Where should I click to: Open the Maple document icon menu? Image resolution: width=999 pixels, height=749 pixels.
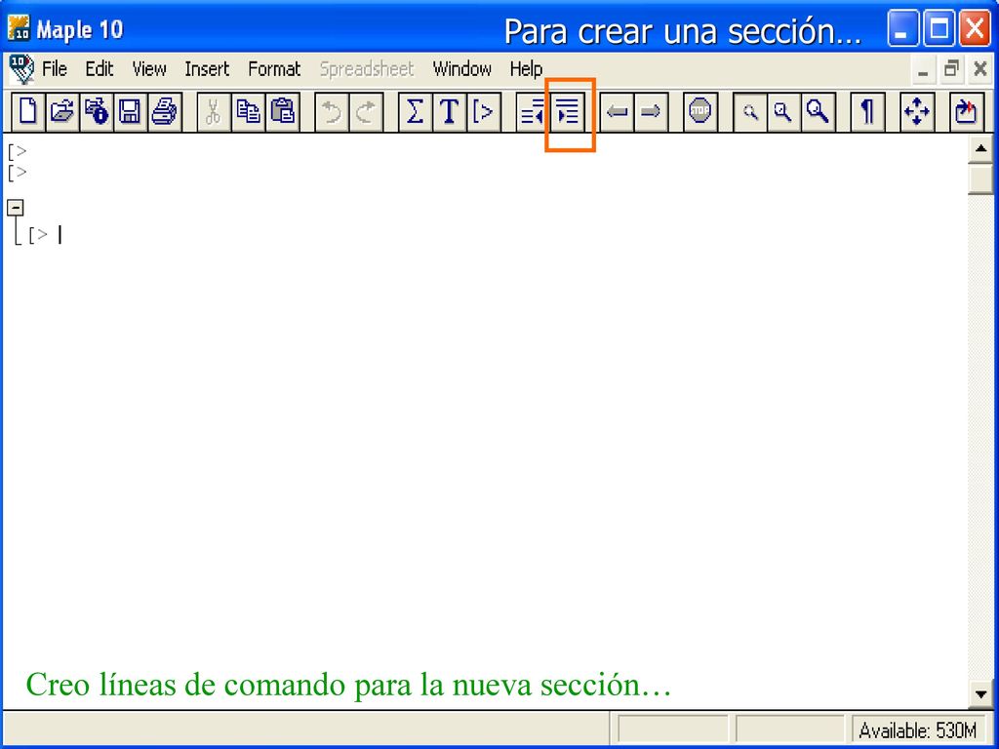pyautogui.click(x=21, y=69)
